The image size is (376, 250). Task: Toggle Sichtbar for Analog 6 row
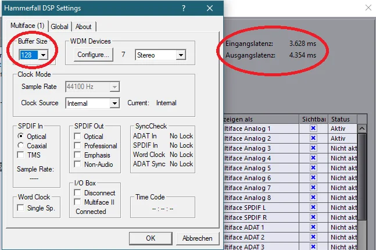(x=313, y=177)
